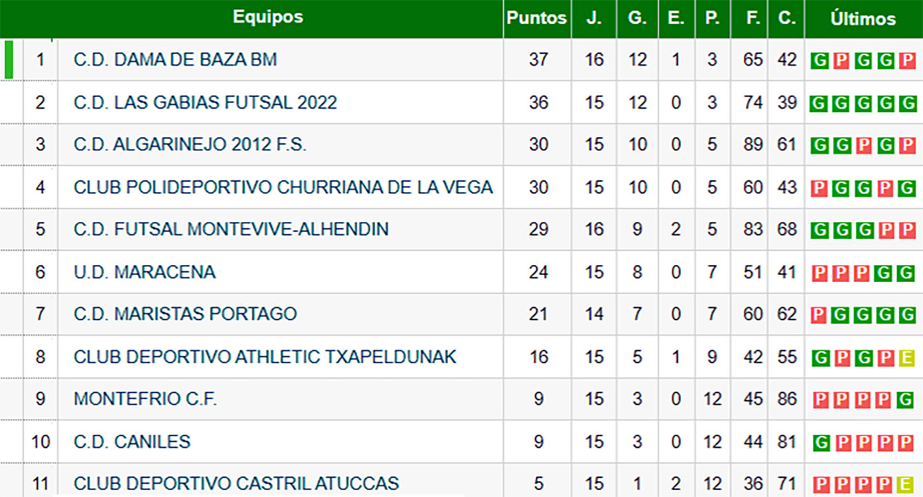
Task: Open MONTEFRIO C.F. team details
Action: pos(145,399)
